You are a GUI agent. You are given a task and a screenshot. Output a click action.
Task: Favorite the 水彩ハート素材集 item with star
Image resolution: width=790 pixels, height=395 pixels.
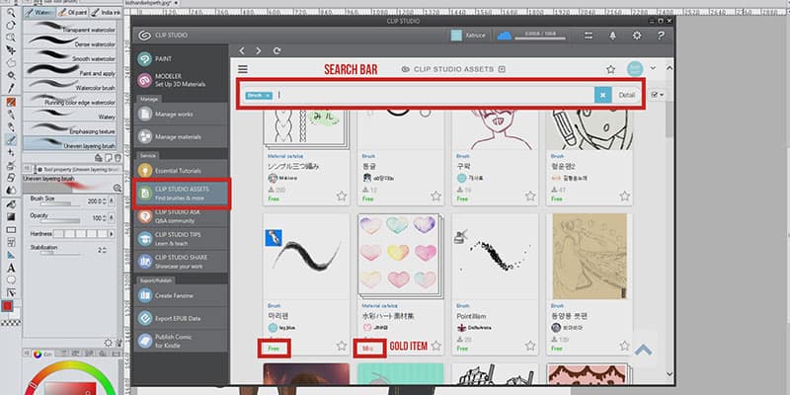click(x=435, y=346)
